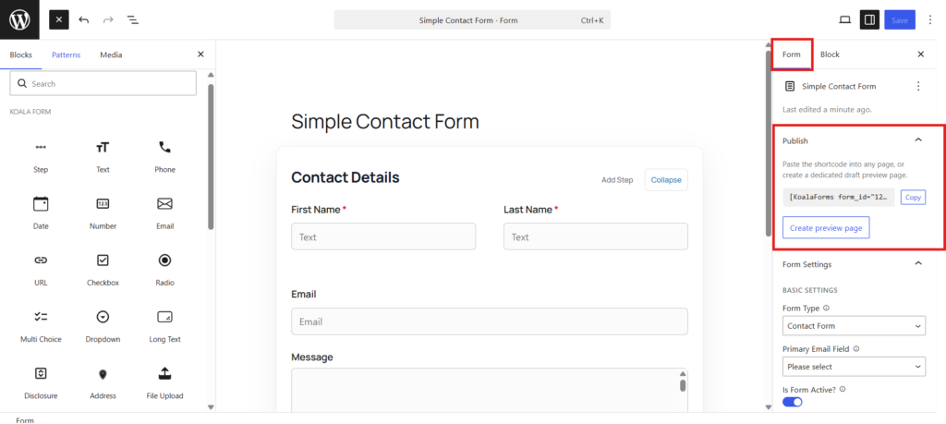Click the undo arrow in toolbar

(x=84, y=20)
